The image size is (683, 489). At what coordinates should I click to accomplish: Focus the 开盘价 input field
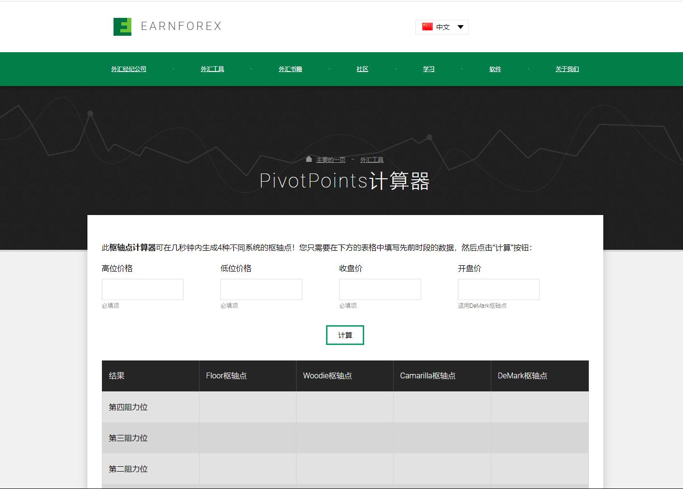click(498, 289)
